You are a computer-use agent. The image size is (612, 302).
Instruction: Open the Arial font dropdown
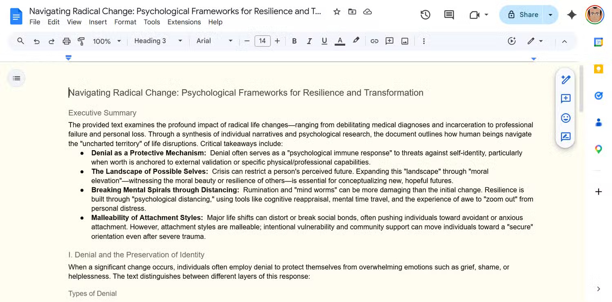tap(214, 41)
